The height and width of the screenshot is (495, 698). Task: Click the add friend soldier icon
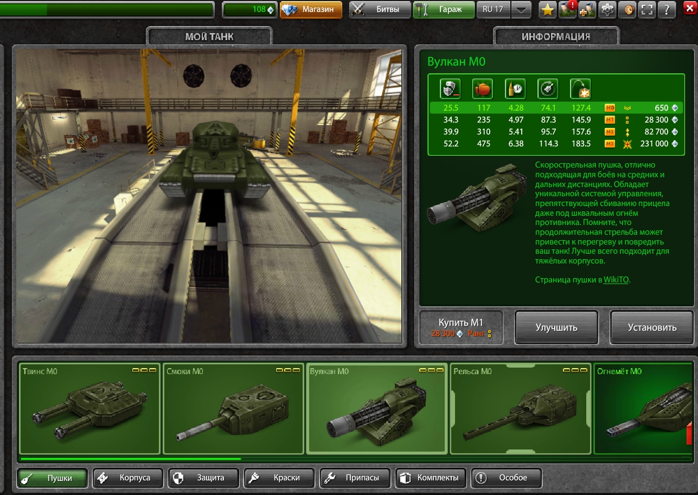tap(587, 9)
